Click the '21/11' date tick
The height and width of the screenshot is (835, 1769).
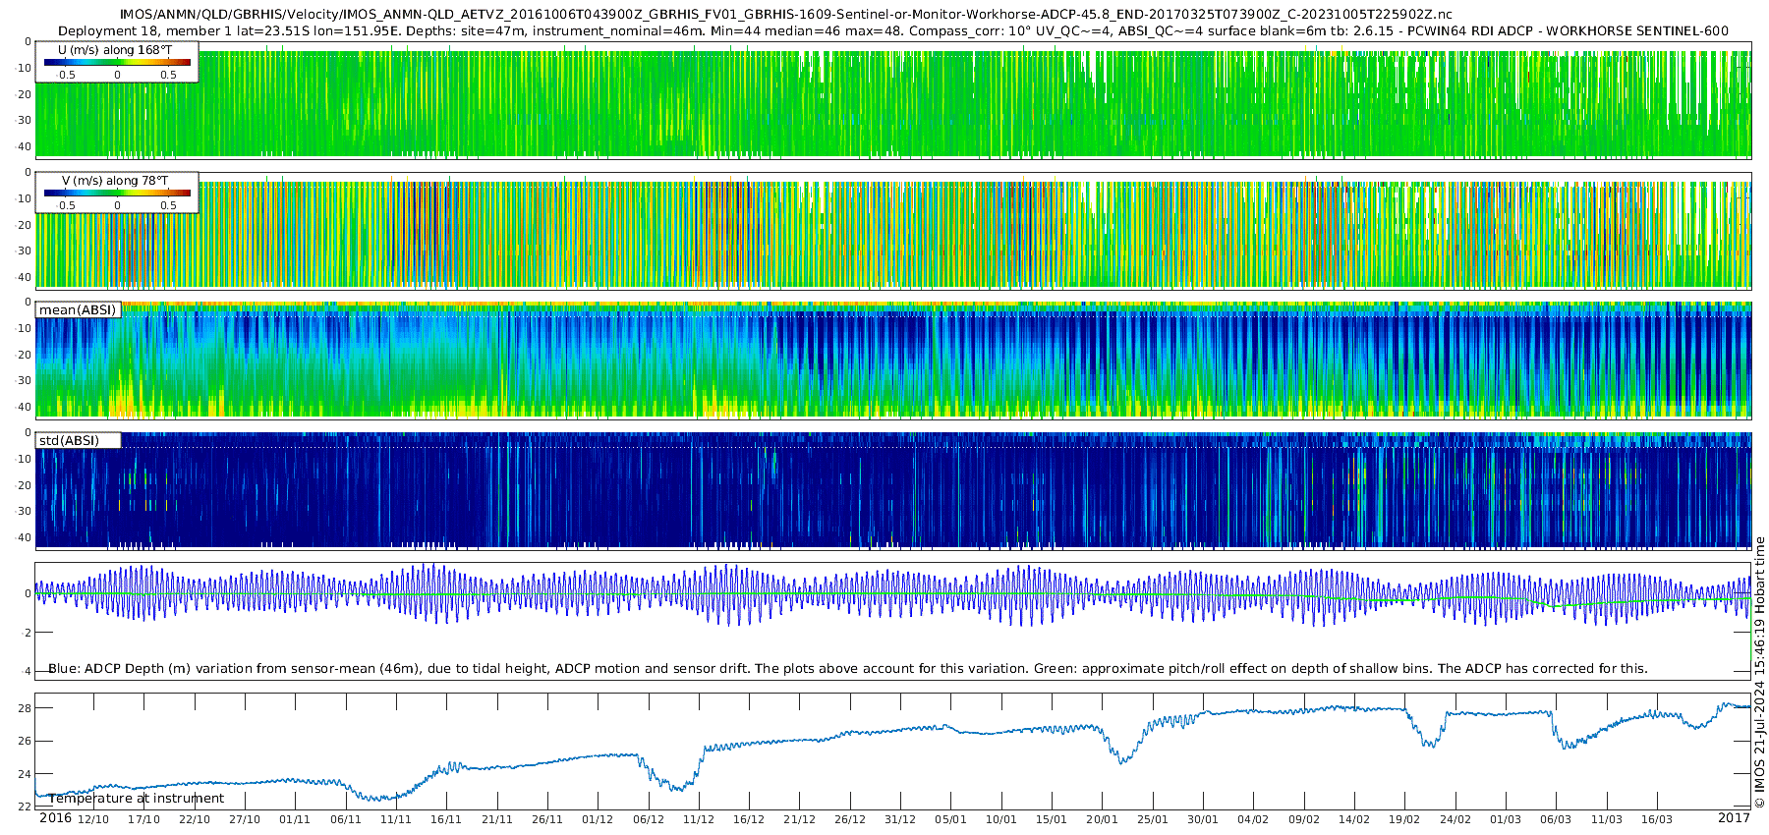point(497,819)
